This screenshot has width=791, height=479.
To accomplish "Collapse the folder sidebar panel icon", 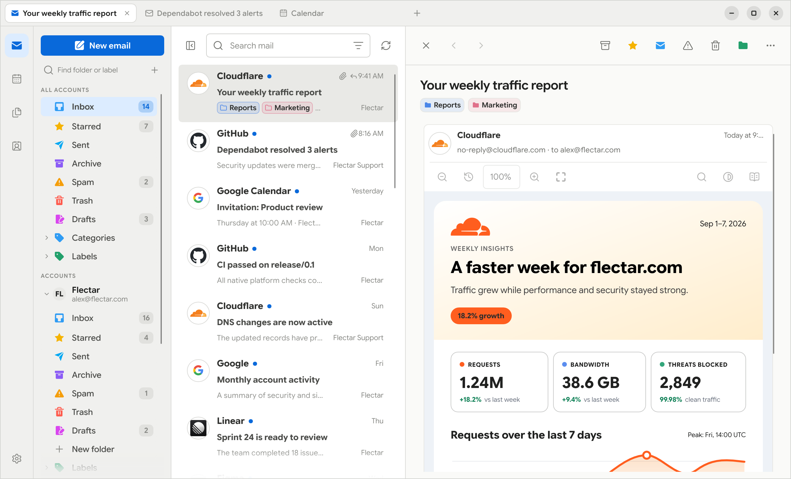I will click(x=191, y=46).
